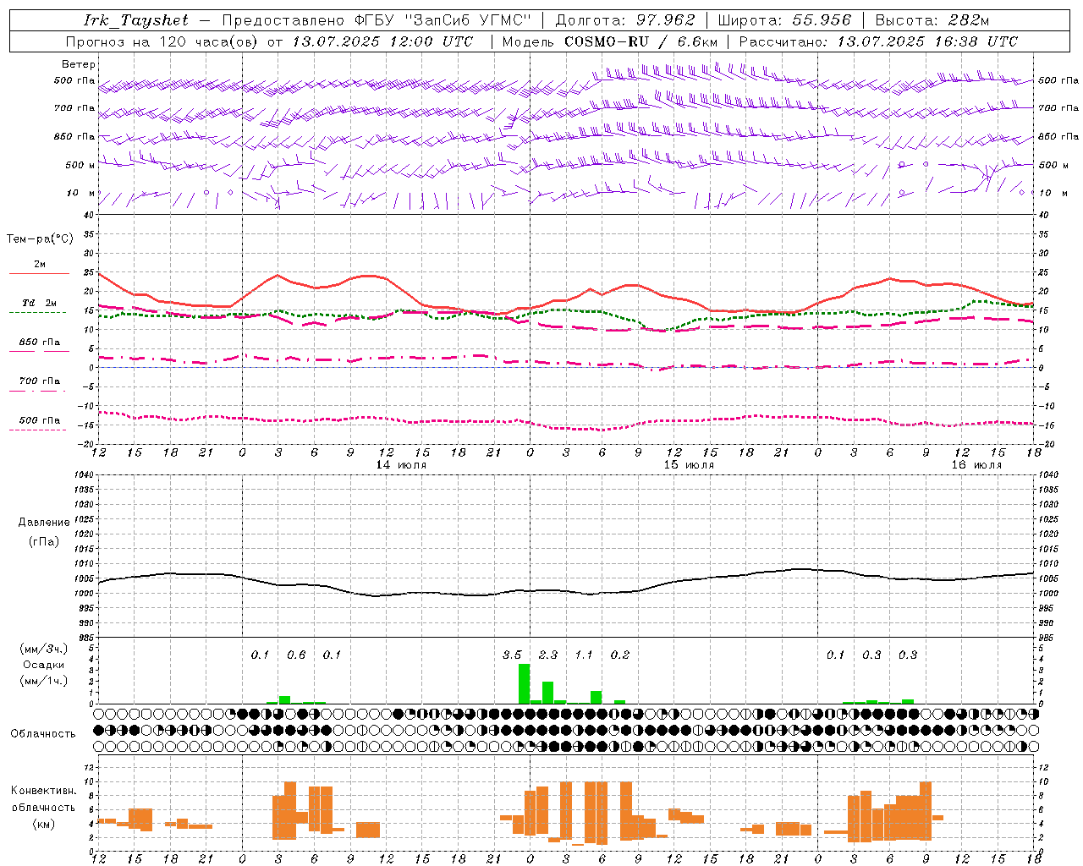Click the 16 июля date label
Viewport: 1083px width, 866px height.
coord(976,465)
